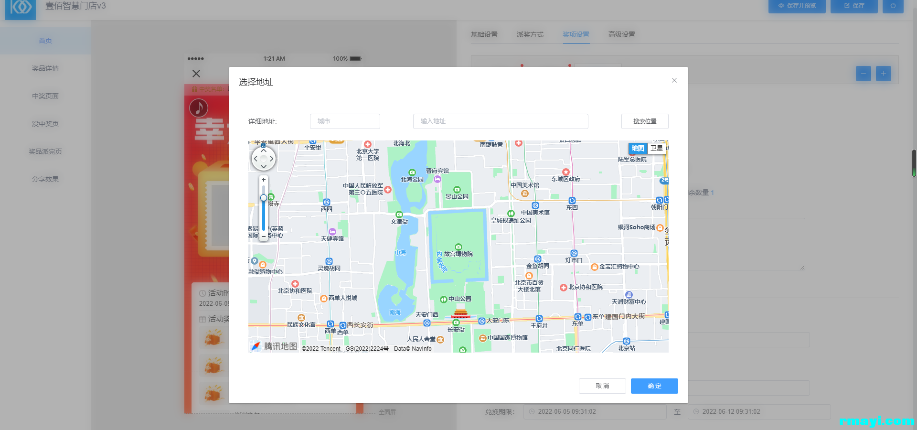Open the 高级设置 tab

point(622,34)
